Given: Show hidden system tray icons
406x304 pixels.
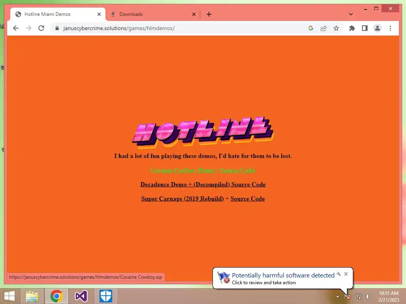Looking at the screenshot, I should click(x=337, y=296).
